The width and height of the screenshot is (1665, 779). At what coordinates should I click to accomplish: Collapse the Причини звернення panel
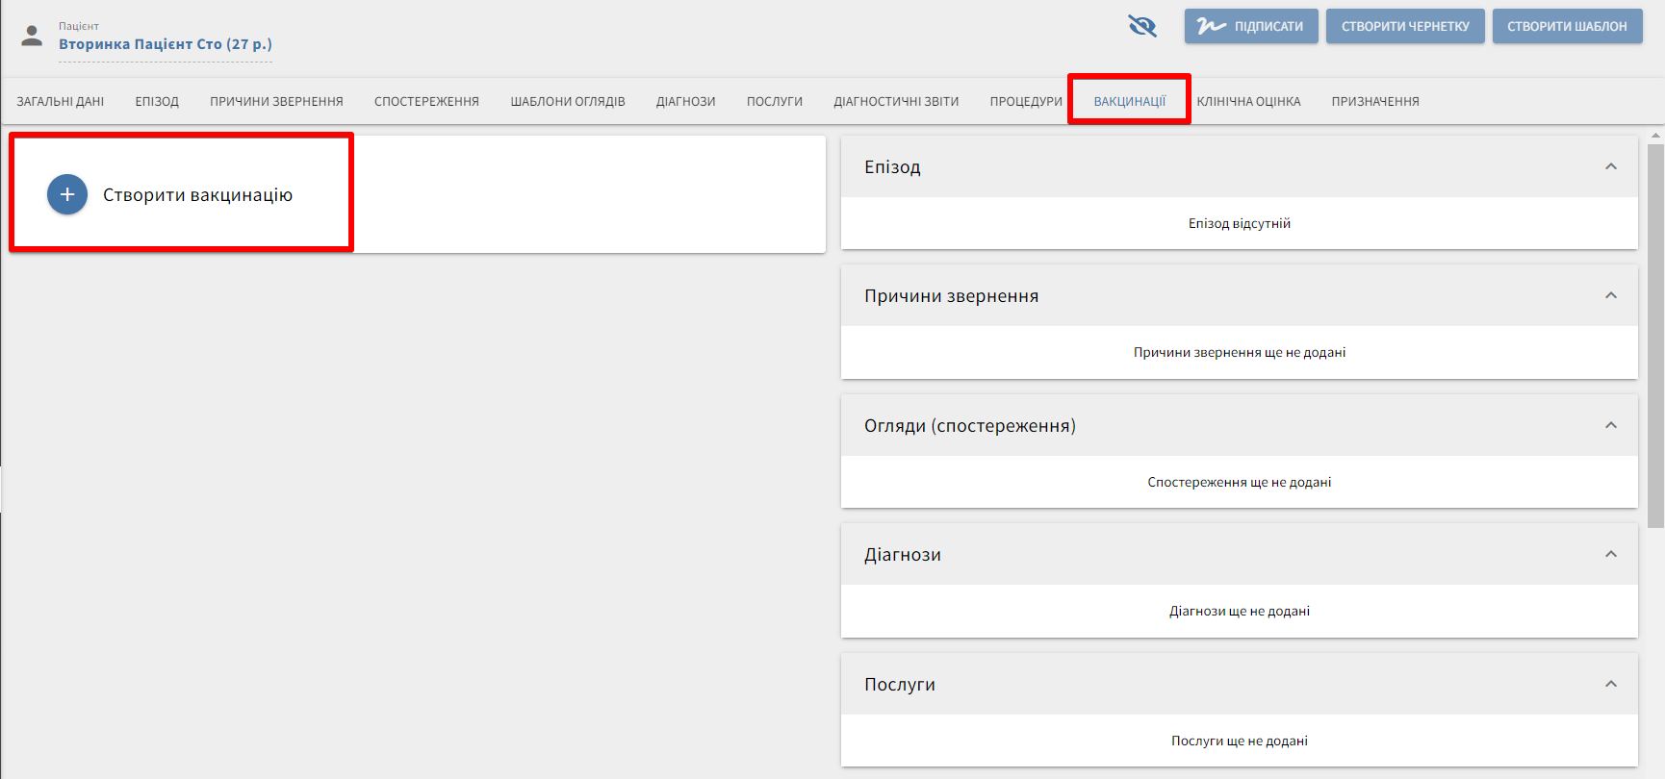[1610, 295]
